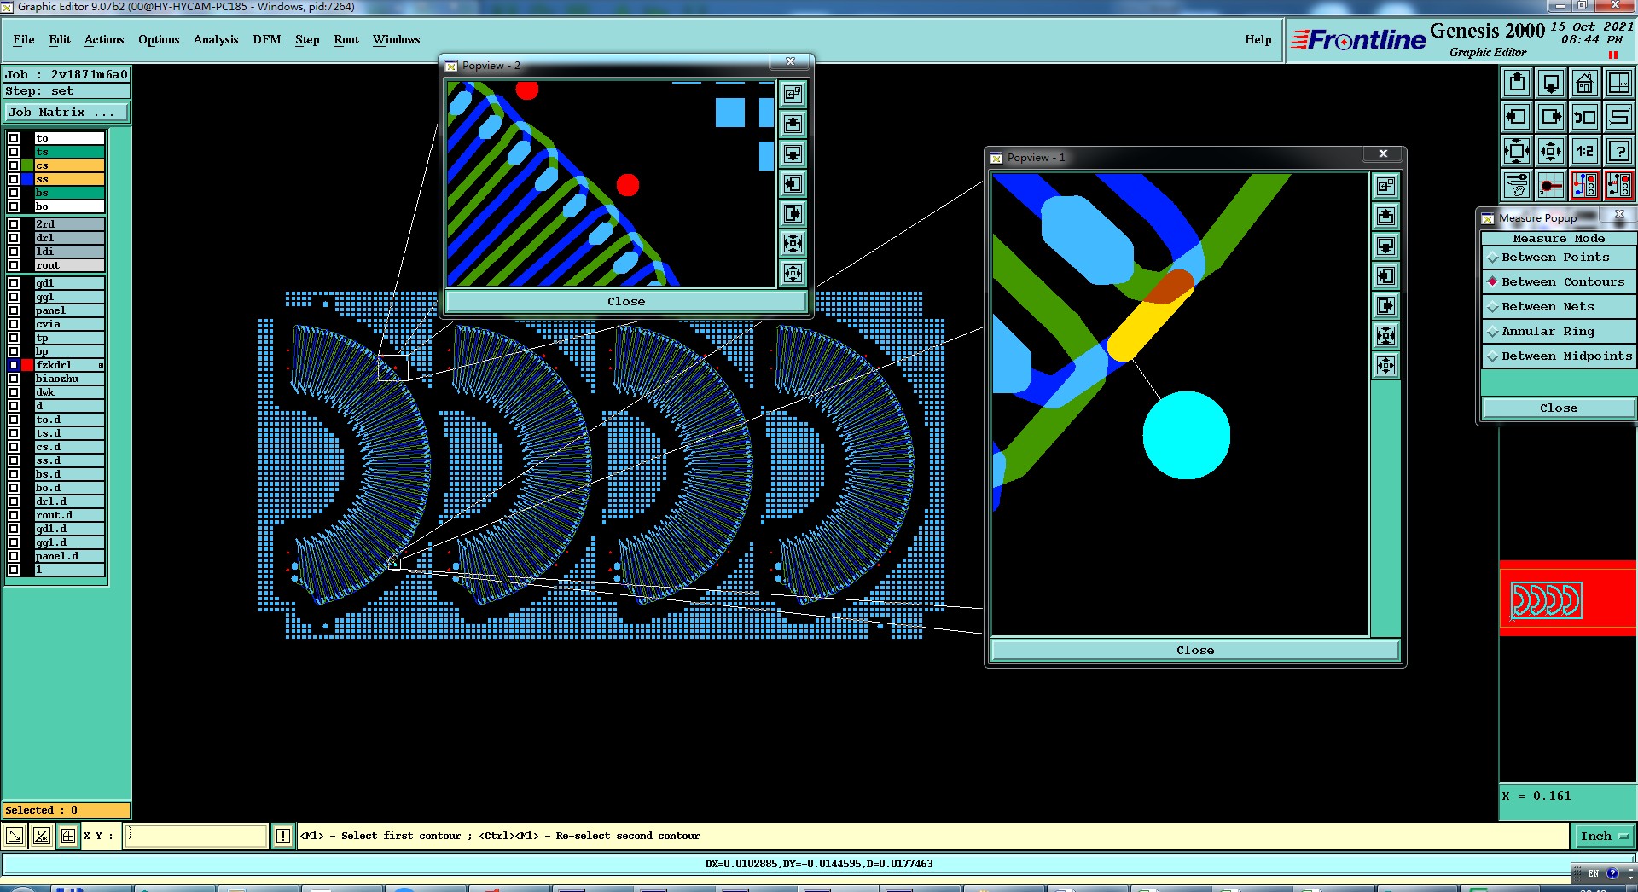Click the S-shaped serpentine icon
Viewport: 1638px width, 892px height.
click(x=1619, y=117)
